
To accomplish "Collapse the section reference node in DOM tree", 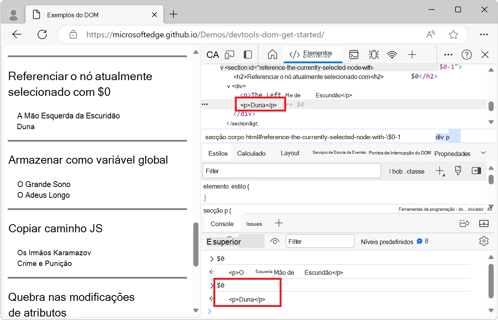I will coord(222,68).
